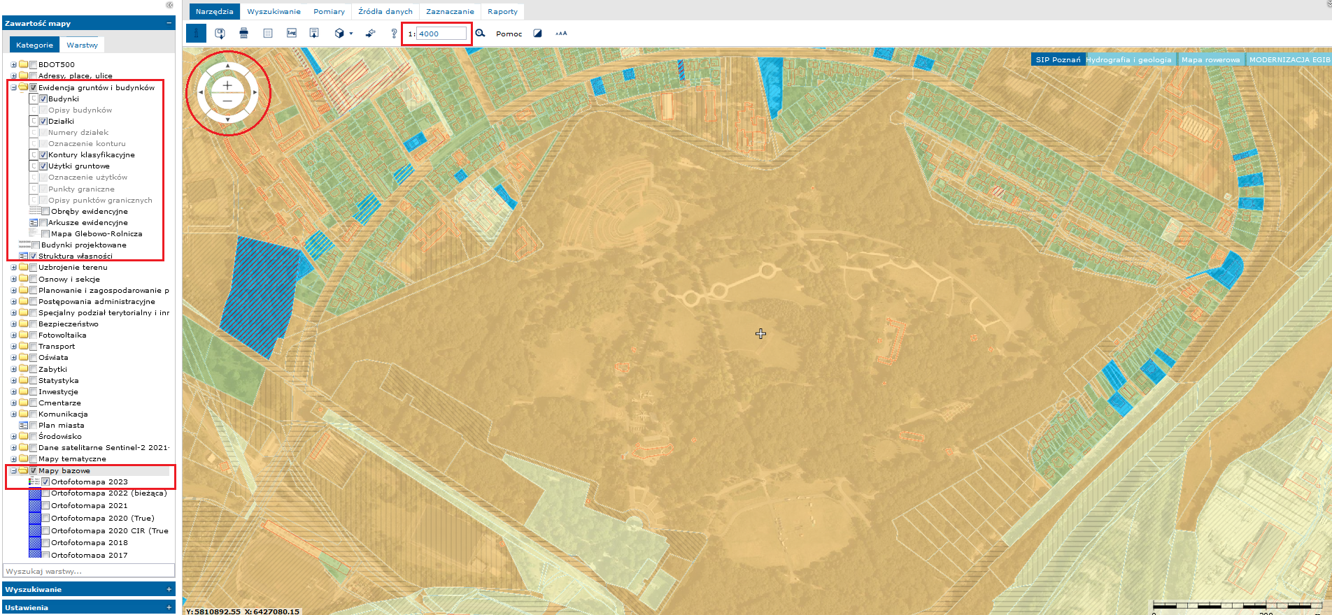Zoom out with the minus button

click(x=227, y=101)
